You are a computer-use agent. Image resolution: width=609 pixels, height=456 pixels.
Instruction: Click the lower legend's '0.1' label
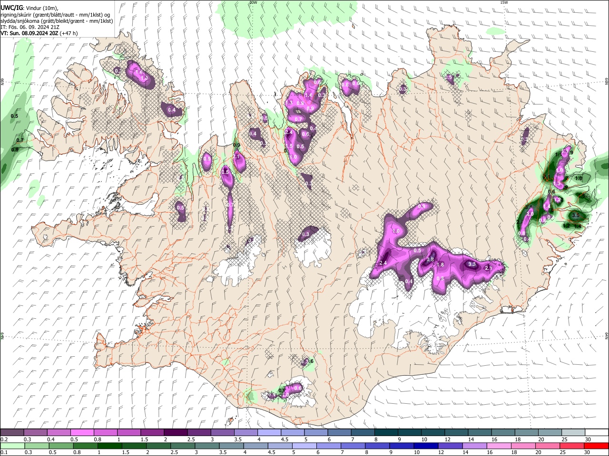click(x=4, y=452)
